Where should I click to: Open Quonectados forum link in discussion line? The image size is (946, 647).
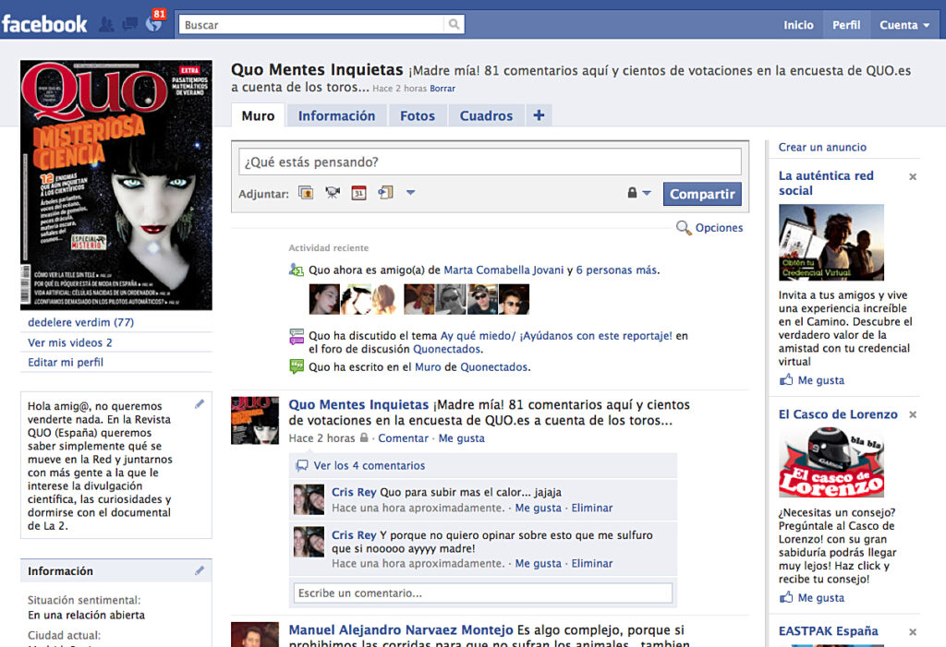pyautogui.click(x=447, y=349)
